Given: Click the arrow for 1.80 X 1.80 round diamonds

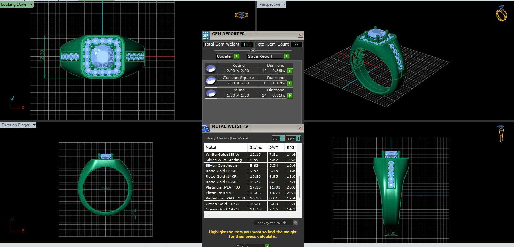Looking at the screenshot, I should tap(290, 96).
